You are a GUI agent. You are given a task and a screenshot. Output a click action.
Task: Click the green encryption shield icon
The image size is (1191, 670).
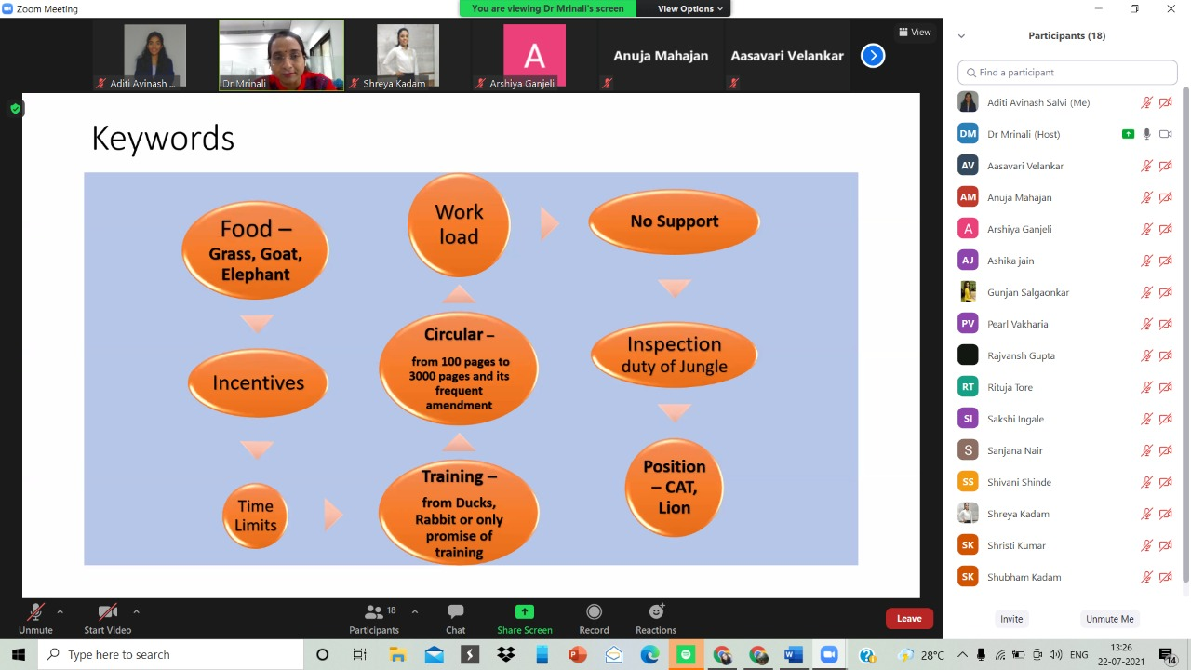(x=15, y=109)
